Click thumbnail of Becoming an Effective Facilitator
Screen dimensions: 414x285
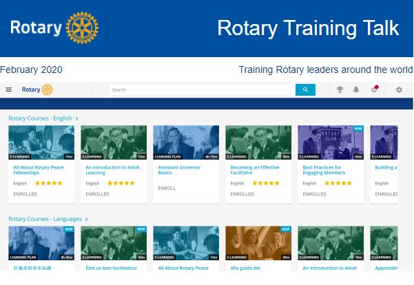point(258,142)
